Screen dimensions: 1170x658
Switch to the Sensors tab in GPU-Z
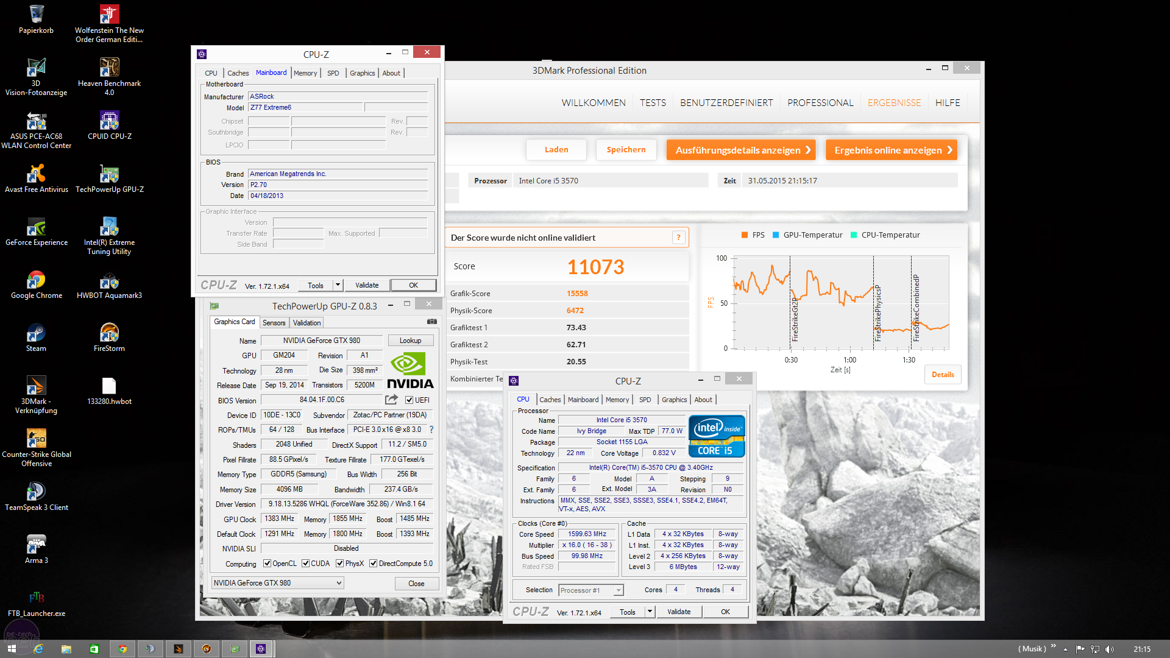click(274, 323)
